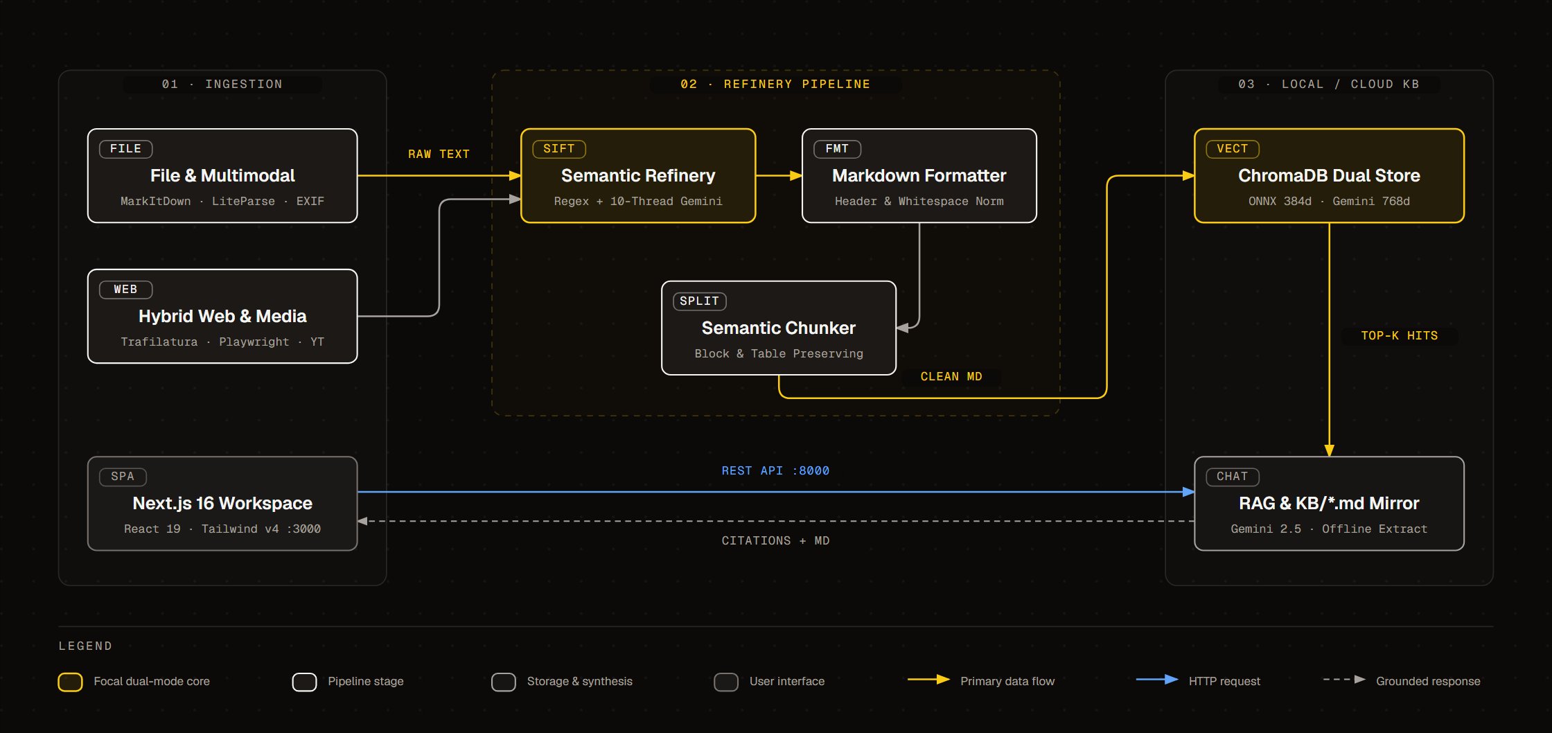Click the "REST API :8000" edge label

click(775, 471)
